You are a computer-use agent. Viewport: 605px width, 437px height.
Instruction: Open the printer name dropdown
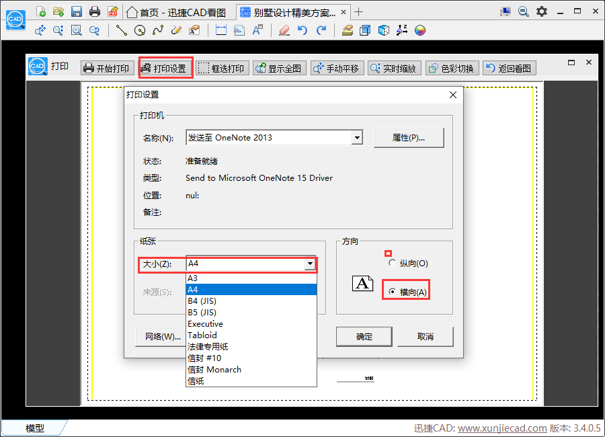(x=357, y=137)
